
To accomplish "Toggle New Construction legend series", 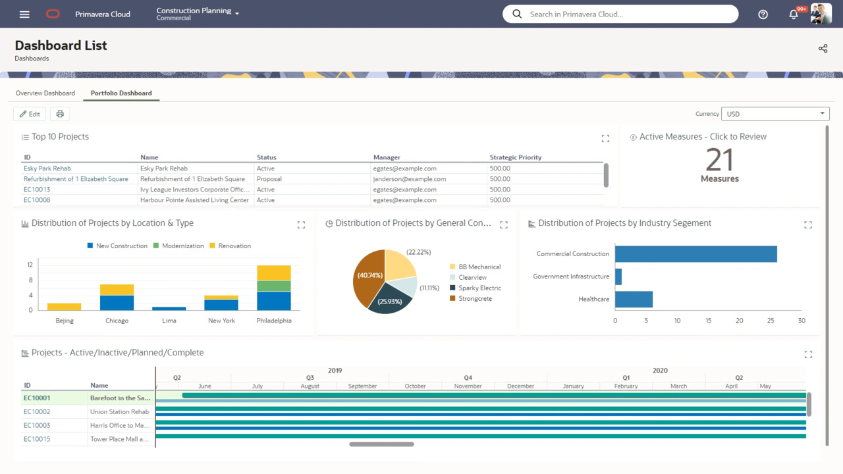I will [117, 246].
